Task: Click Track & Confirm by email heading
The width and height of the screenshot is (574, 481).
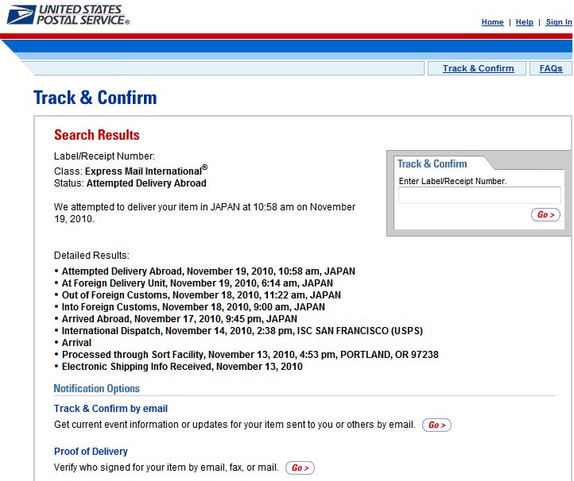Action: (111, 409)
